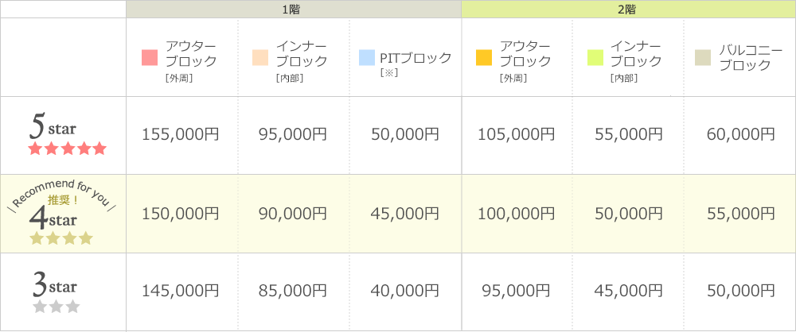Click the 5 star PITブロック 50,000円 price
The image size is (796, 332).
(404, 135)
